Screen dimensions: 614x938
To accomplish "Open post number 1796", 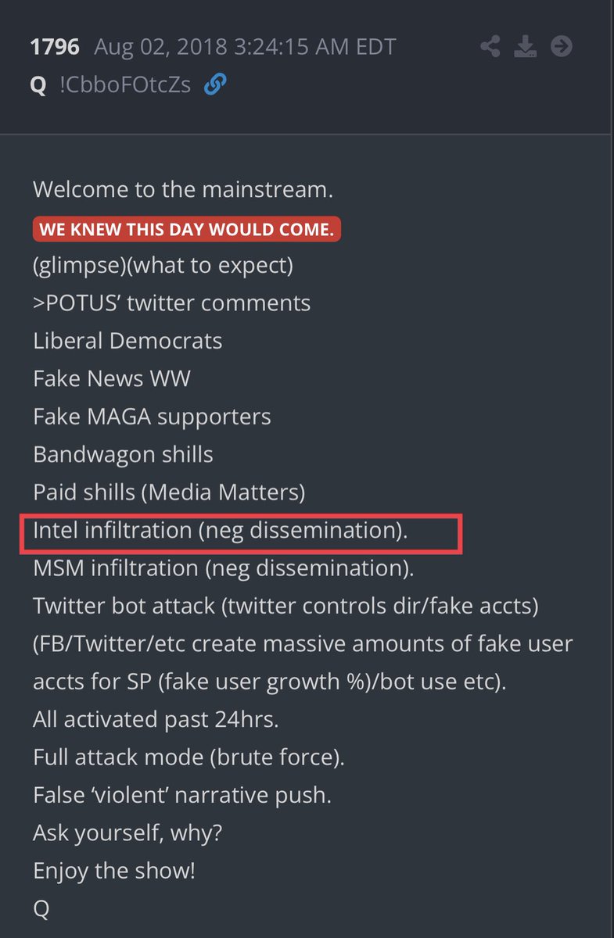I will pyautogui.click(x=54, y=47).
